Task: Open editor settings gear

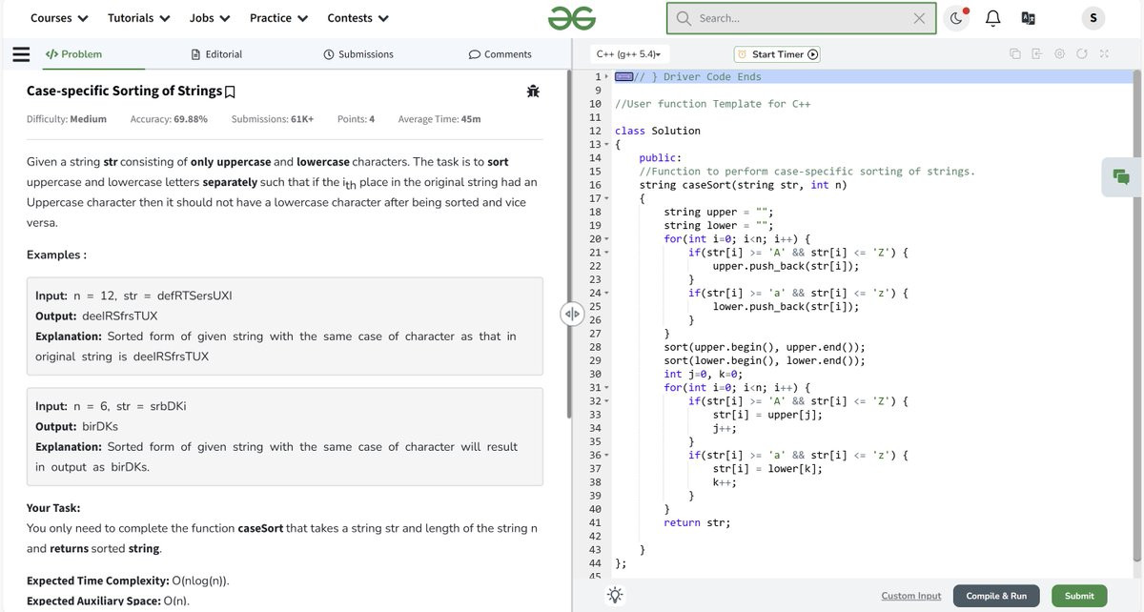Action: point(1060,54)
